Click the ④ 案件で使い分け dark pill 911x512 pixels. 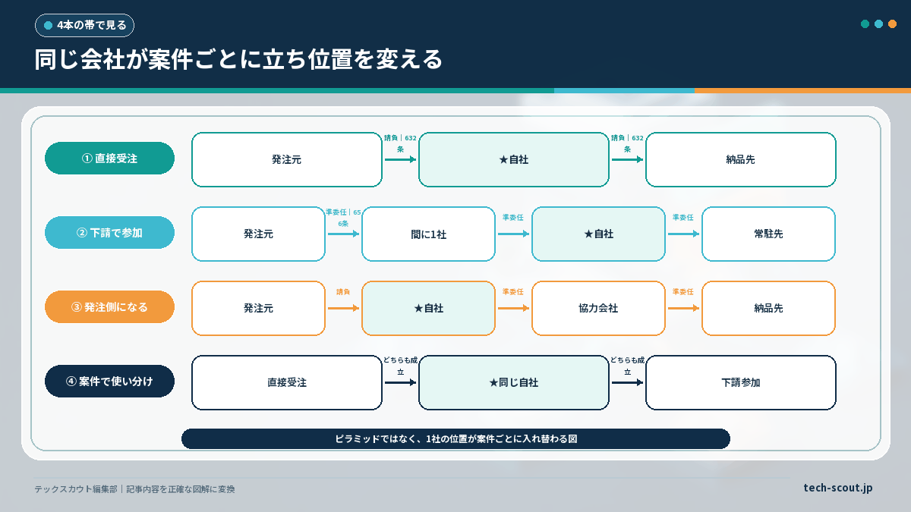(110, 382)
